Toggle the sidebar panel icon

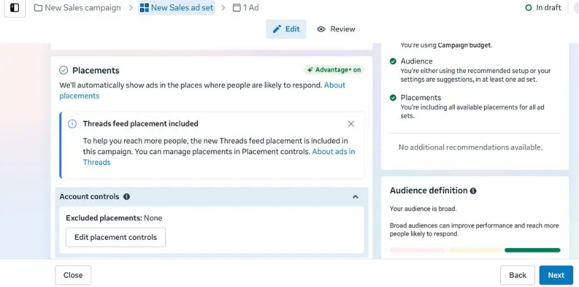pos(14,8)
